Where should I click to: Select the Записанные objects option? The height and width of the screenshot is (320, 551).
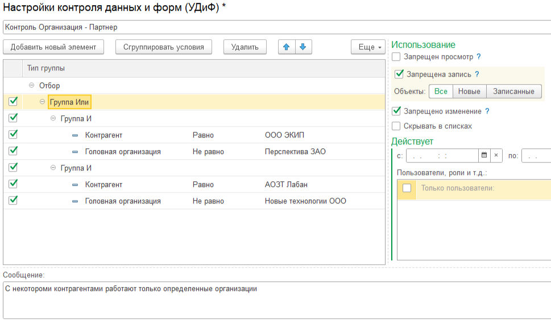tap(513, 92)
